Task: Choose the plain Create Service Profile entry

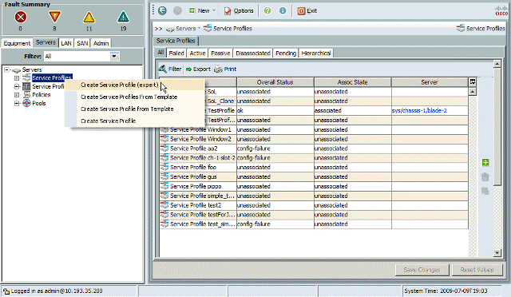Action: click(x=134, y=121)
